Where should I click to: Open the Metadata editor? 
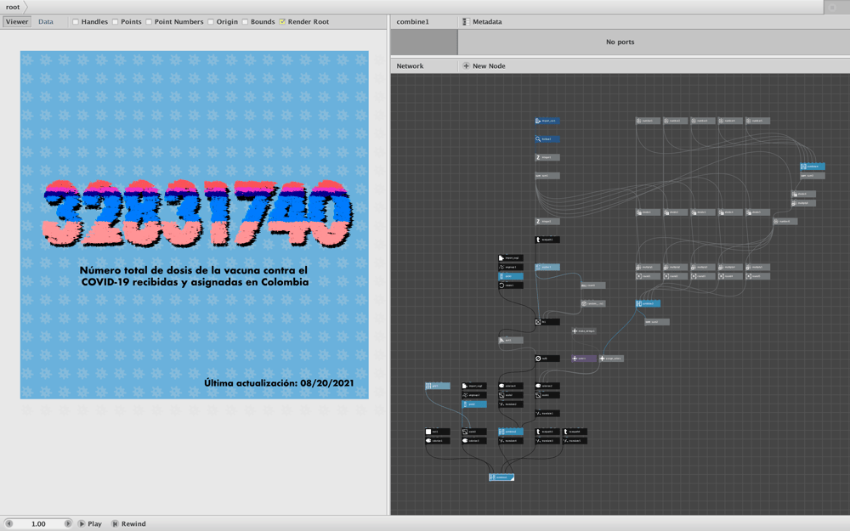(x=482, y=22)
